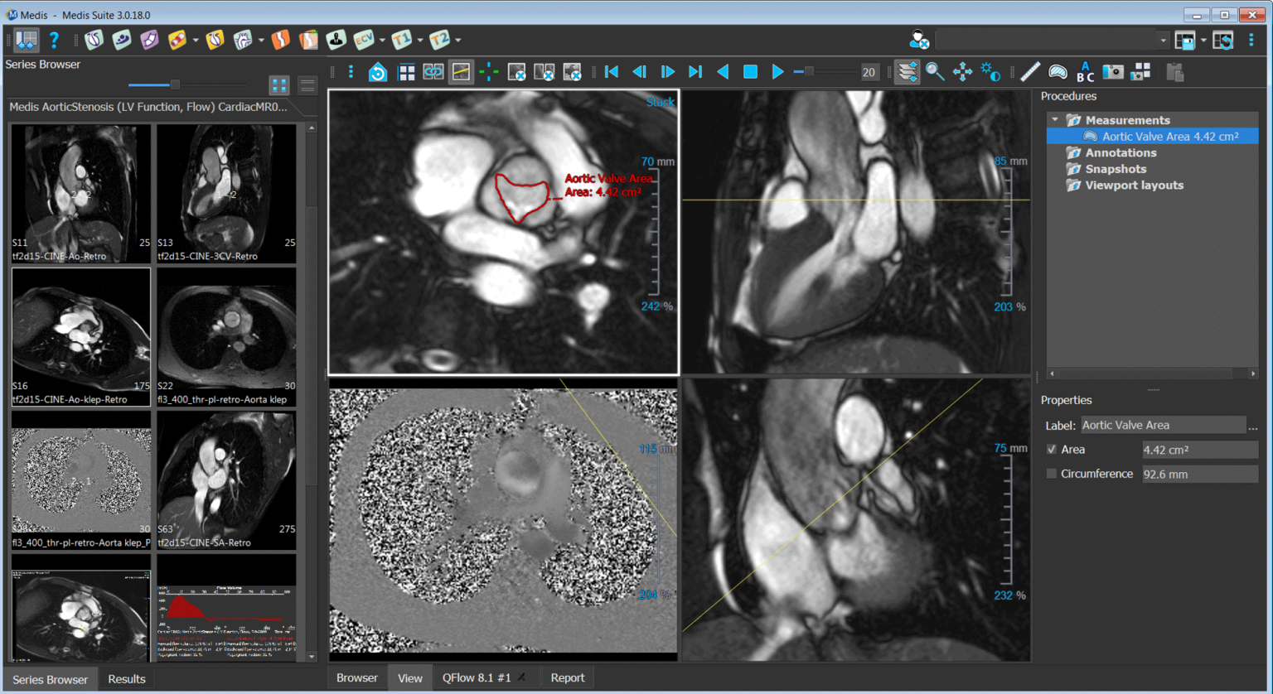The width and height of the screenshot is (1273, 694).
Task: Open the Results tab
Action: pos(126,679)
